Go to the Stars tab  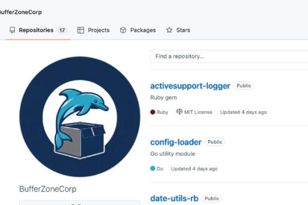pyautogui.click(x=178, y=30)
